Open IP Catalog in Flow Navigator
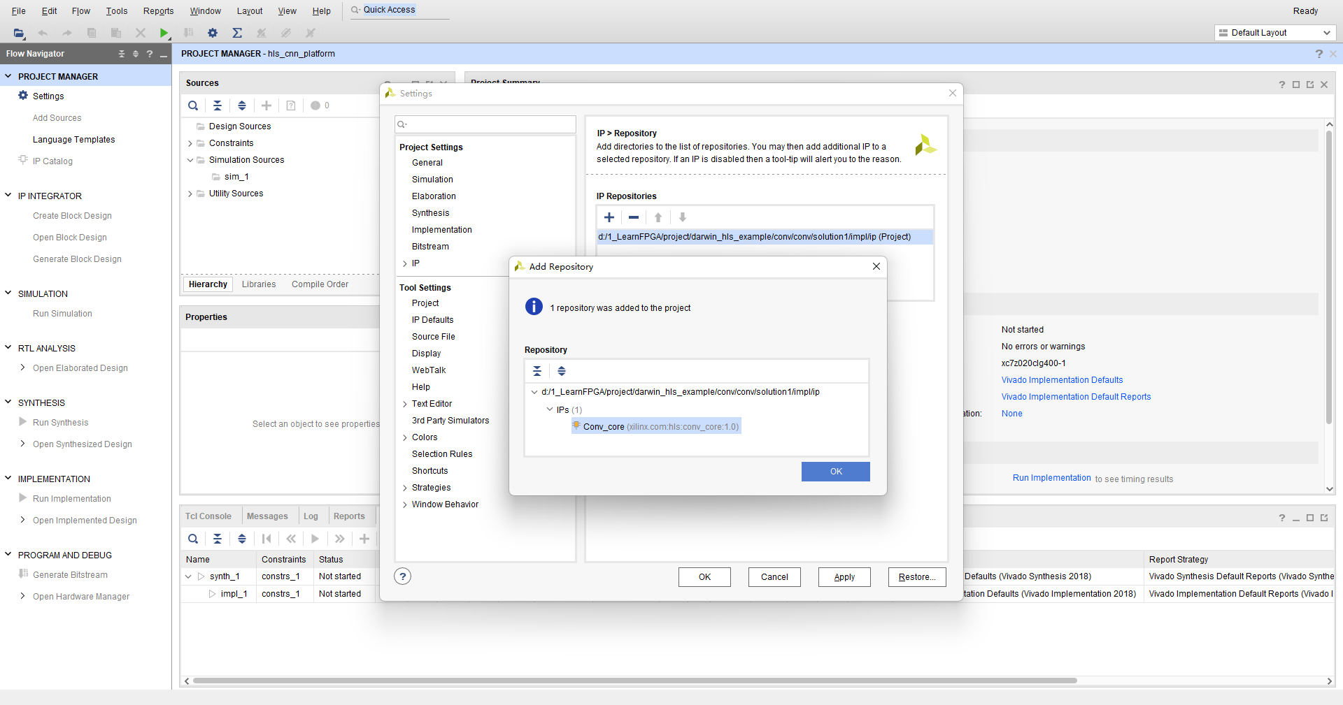 (52, 161)
